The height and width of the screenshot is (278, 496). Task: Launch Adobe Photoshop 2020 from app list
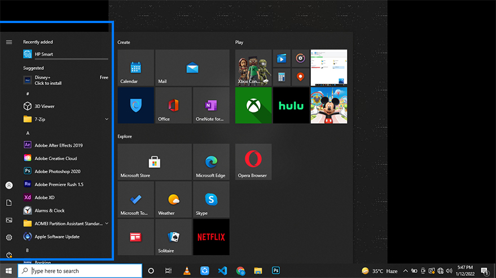point(57,172)
